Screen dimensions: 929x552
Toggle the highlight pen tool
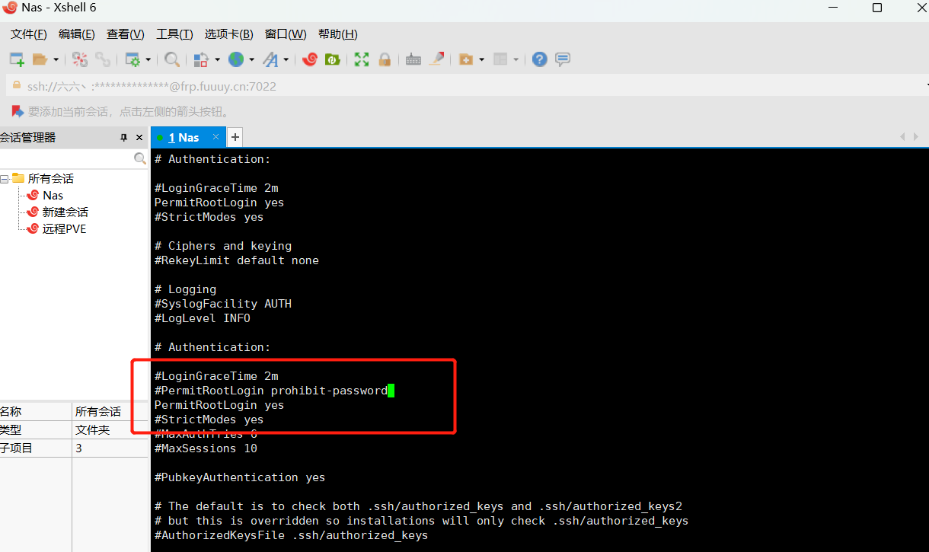point(436,59)
